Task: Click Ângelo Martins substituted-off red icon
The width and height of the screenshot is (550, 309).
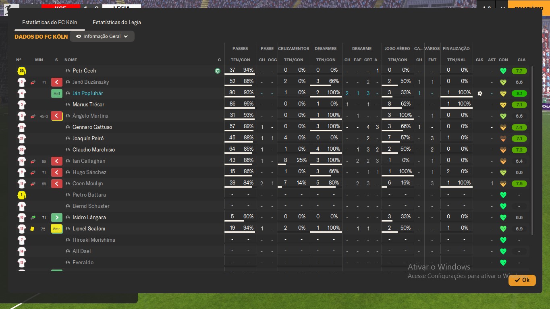Action: pyautogui.click(x=57, y=116)
